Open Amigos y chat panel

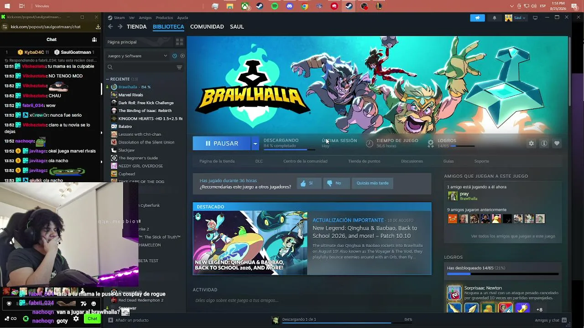click(550, 320)
